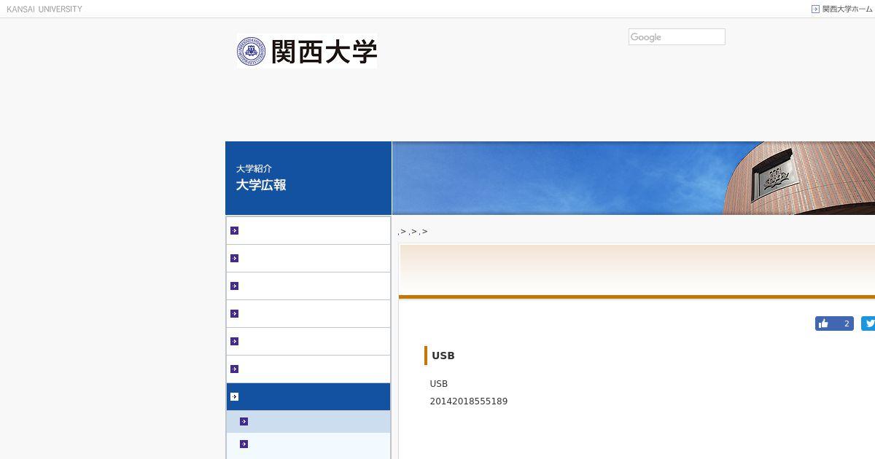Click the topmost white sidebar menu row arrow
This screenshot has height=459, width=875.
tap(234, 230)
